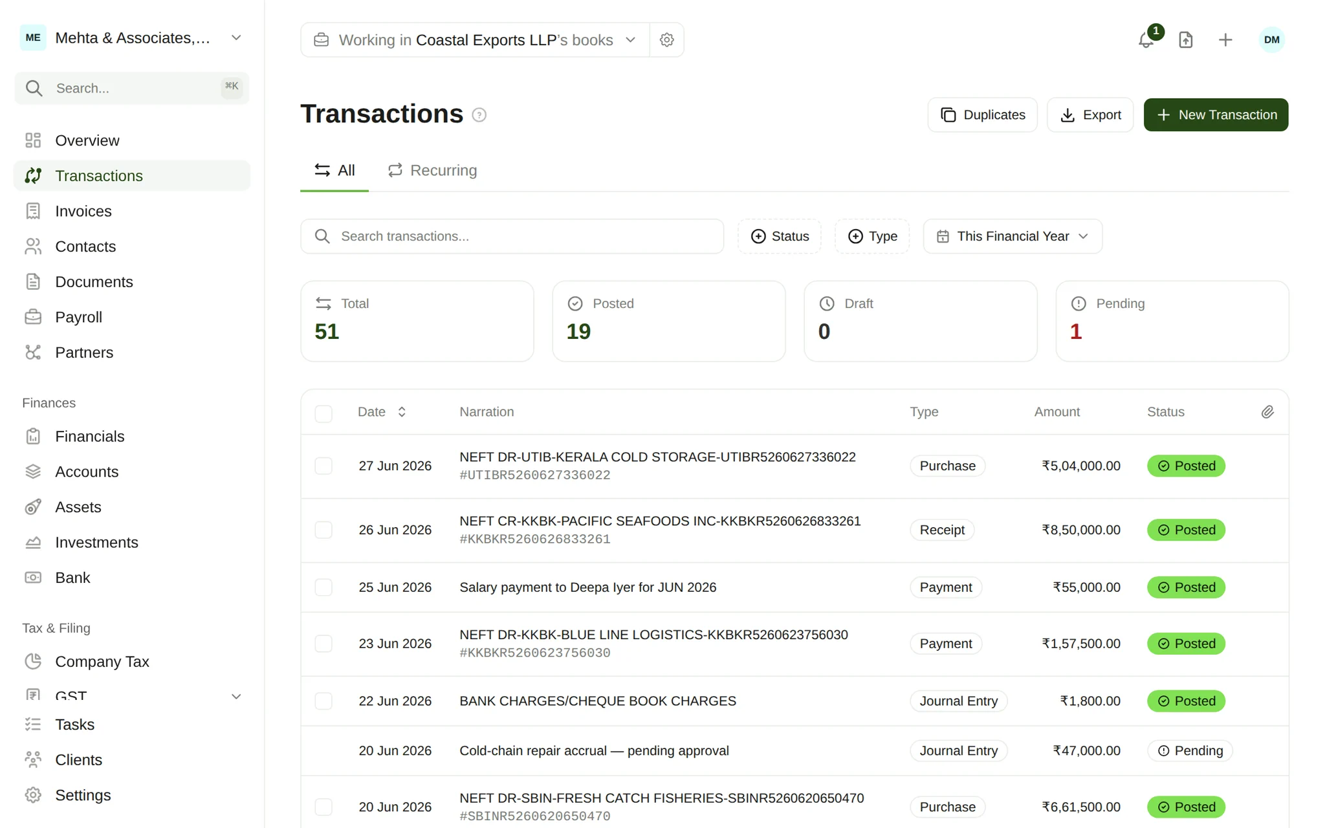Open Assets page

click(x=132, y=507)
